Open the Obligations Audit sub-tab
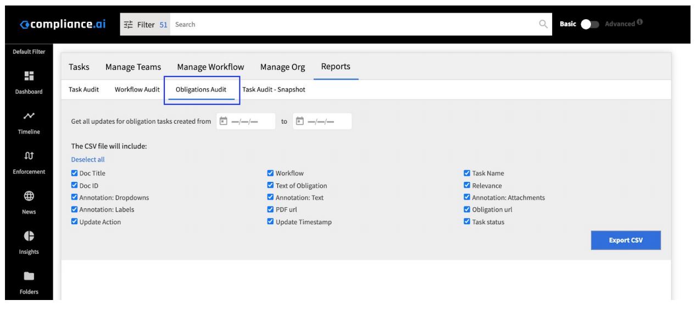Image resolution: width=696 pixels, height=311 pixels. (201, 90)
